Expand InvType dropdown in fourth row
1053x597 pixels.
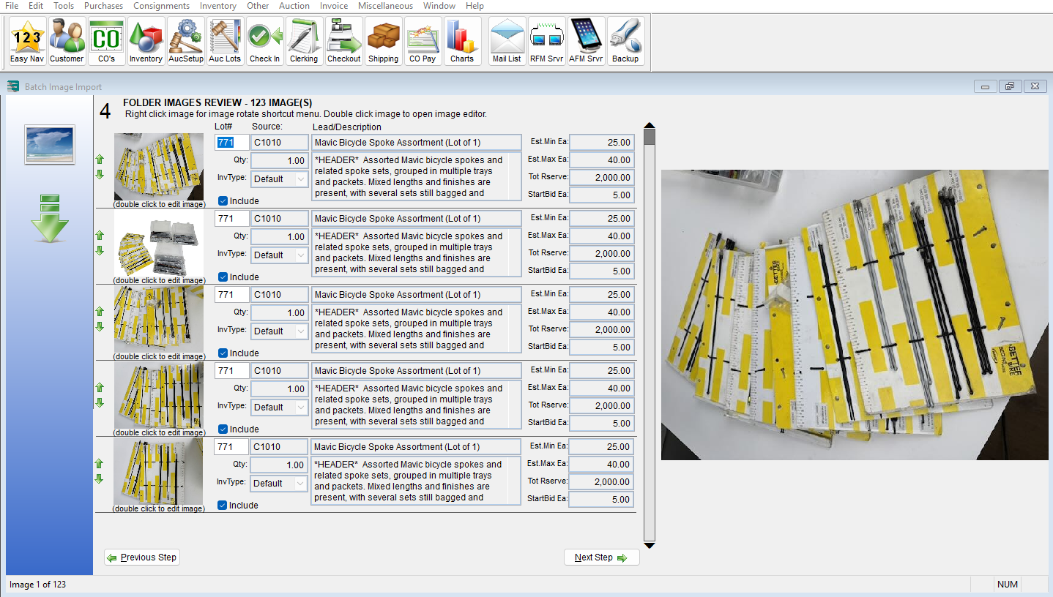pos(301,408)
